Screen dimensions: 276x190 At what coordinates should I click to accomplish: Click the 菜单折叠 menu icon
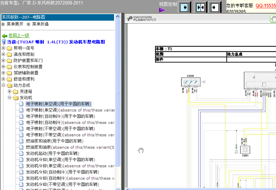tap(28, 24)
